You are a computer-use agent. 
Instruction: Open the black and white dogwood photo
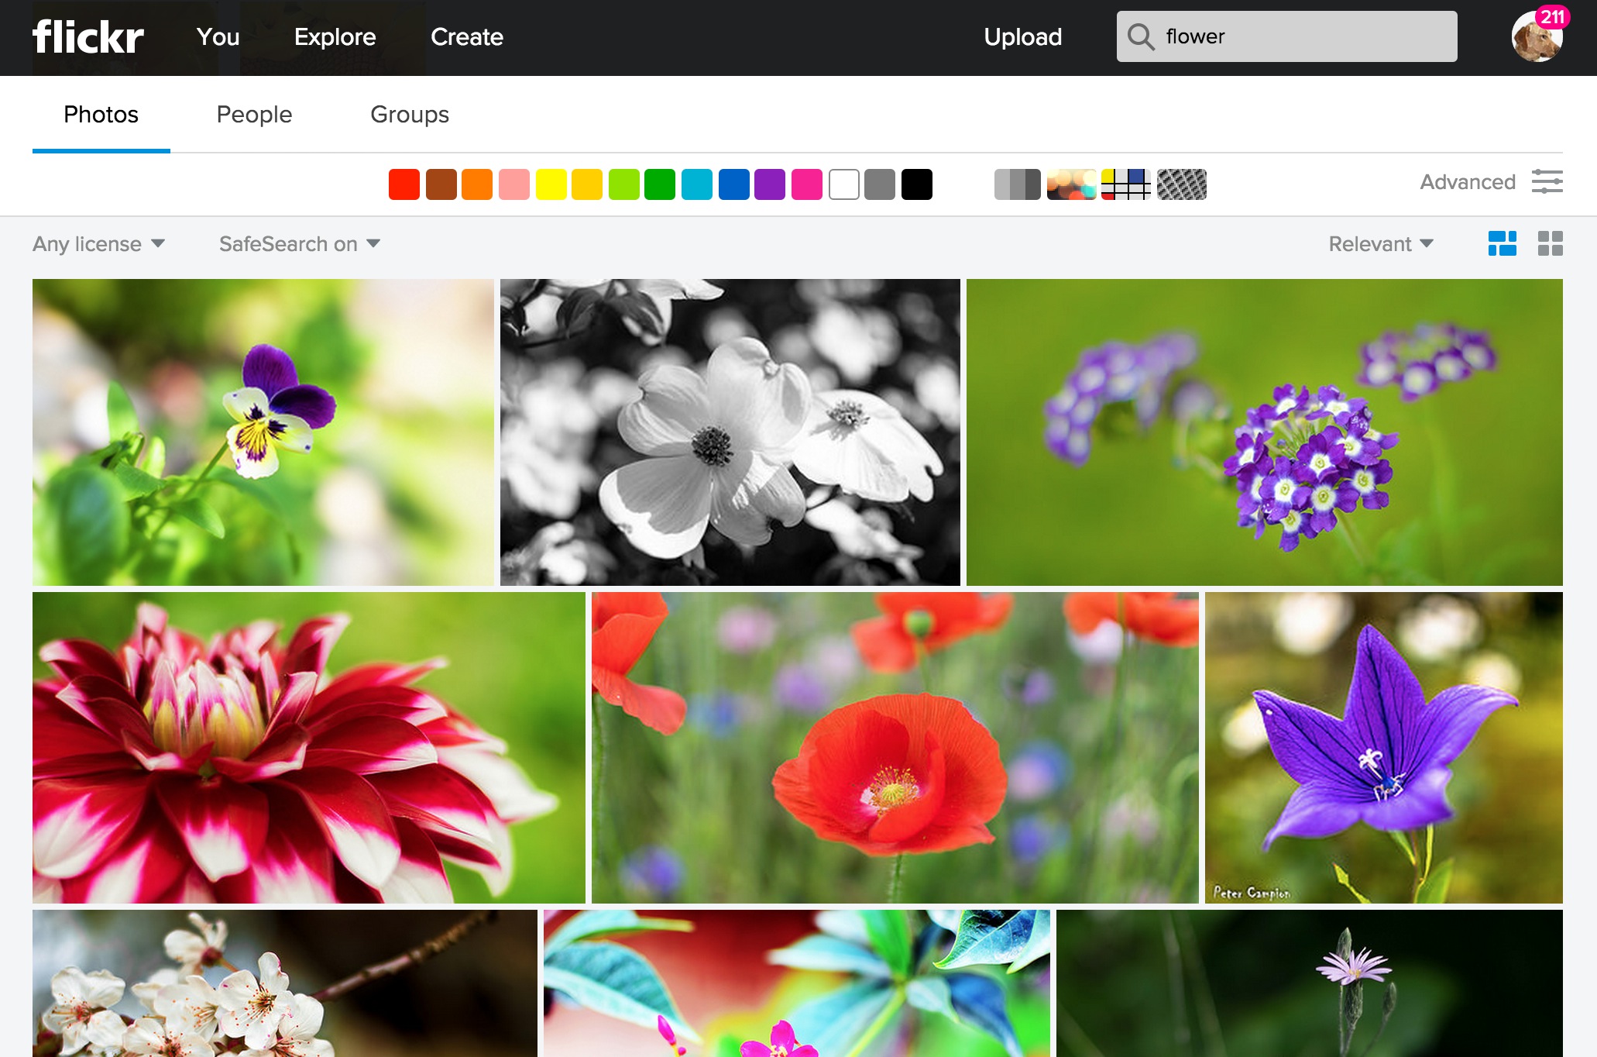(730, 432)
